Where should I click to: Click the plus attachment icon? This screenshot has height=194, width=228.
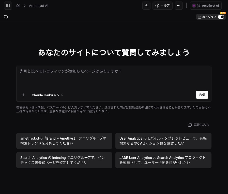click(24, 95)
